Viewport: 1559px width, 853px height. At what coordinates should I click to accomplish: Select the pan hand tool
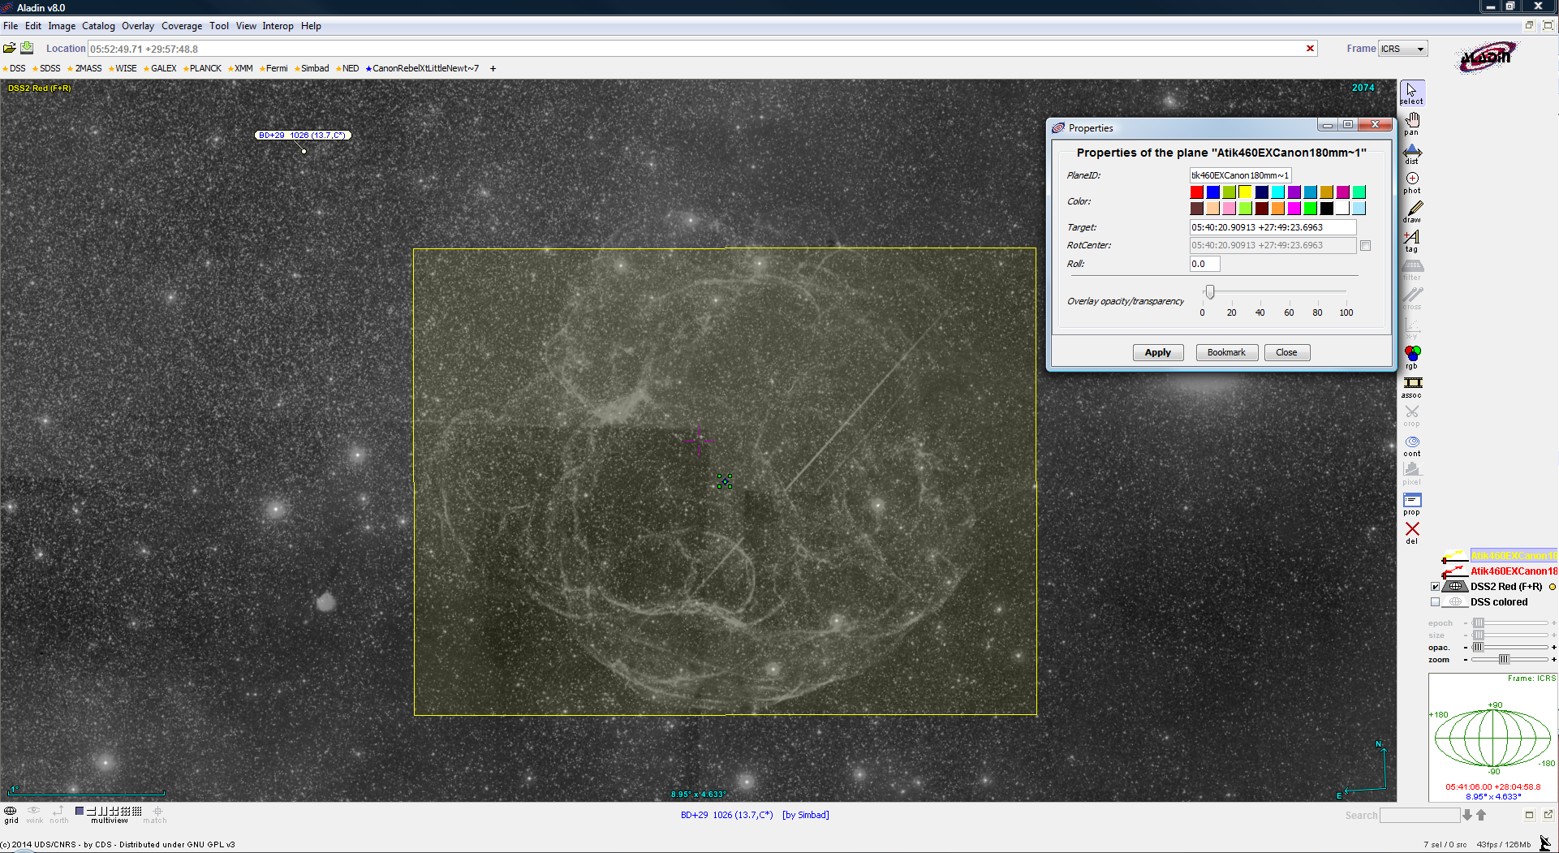tap(1412, 123)
